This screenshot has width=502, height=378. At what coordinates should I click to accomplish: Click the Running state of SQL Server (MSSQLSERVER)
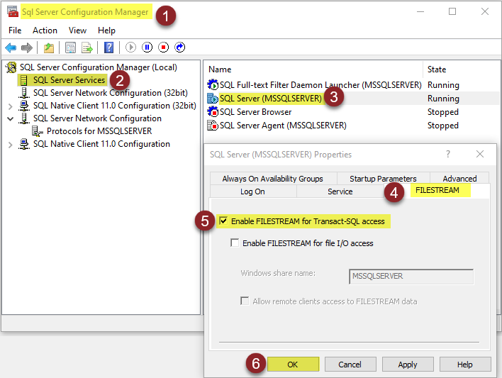tap(443, 99)
